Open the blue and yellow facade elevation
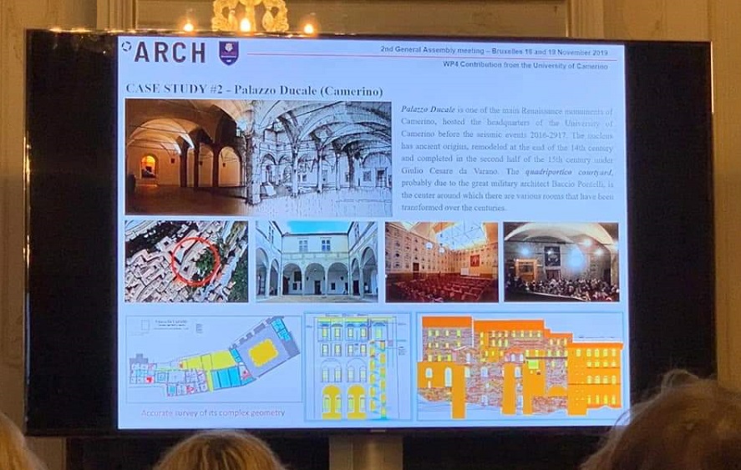 point(358,366)
